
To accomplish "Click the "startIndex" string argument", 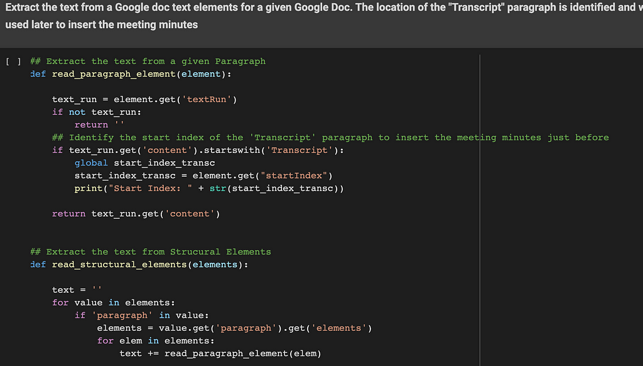I will (x=294, y=175).
